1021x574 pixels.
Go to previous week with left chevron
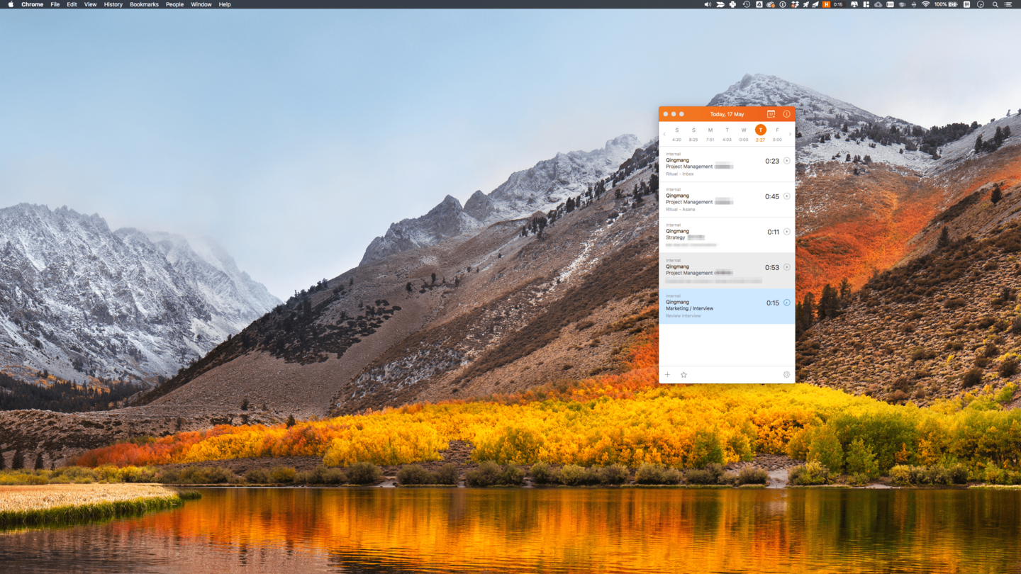click(664, 134)
